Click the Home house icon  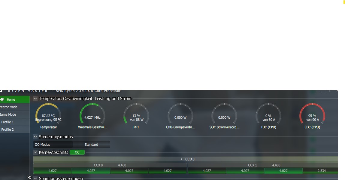(x=2, y=99)
